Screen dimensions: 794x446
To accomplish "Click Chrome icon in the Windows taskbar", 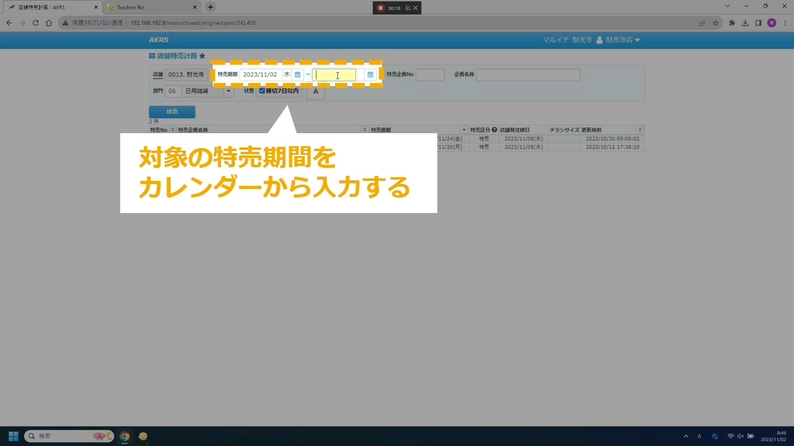I will coord(125,436).
